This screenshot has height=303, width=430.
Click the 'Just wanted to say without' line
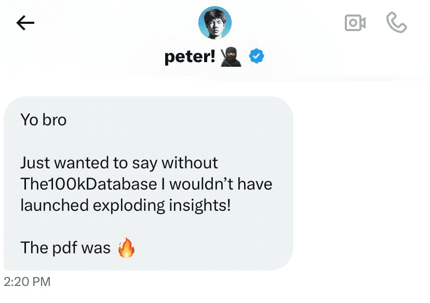[x=119, y=163]
